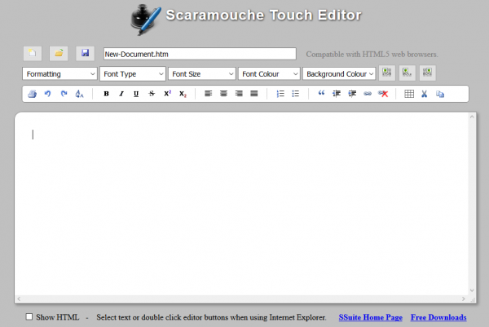This screenshot has height=327, width=489.
Task: Click the 'Show HTML' label text
Action: [x=57, y=317]
